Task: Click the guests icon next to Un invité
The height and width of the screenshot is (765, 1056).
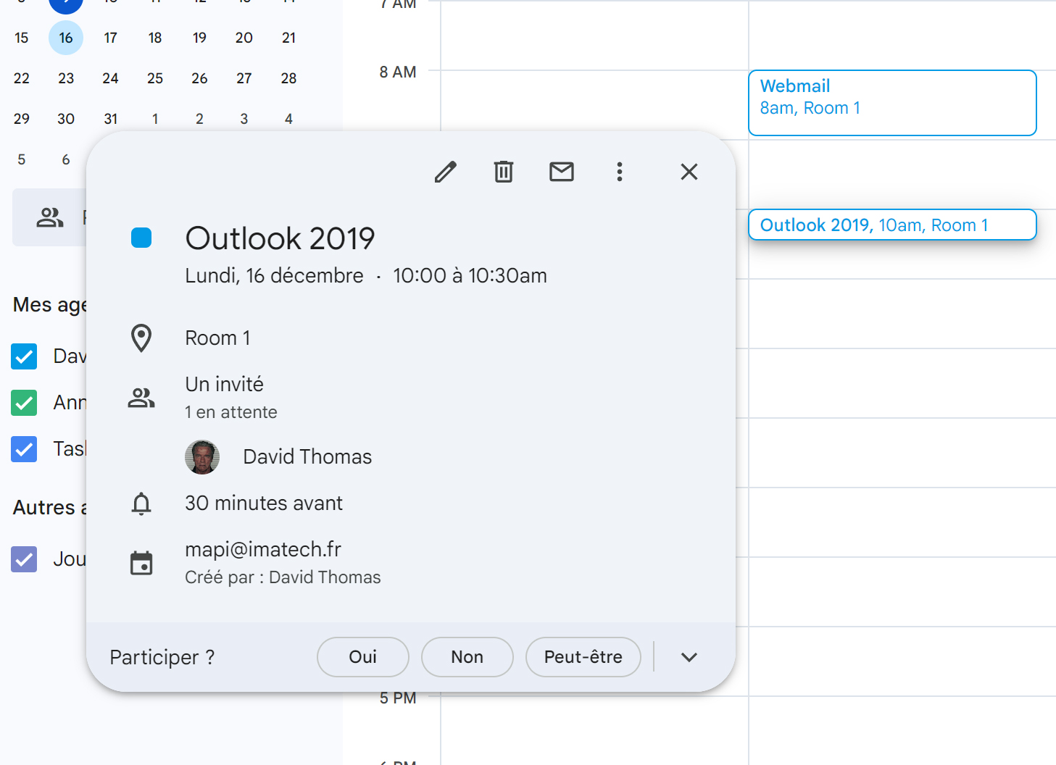Action: 141,398
